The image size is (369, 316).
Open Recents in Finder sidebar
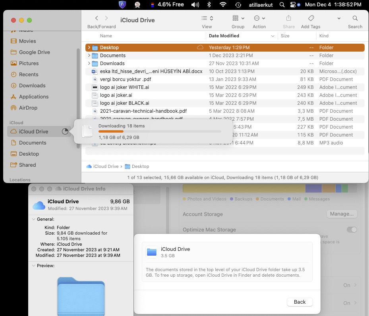(x=24, y=75)
